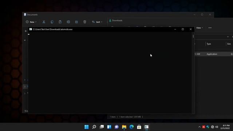Collapse top navigation pane chevron in Documents
The image size is (233, 131).
(25, 40)
